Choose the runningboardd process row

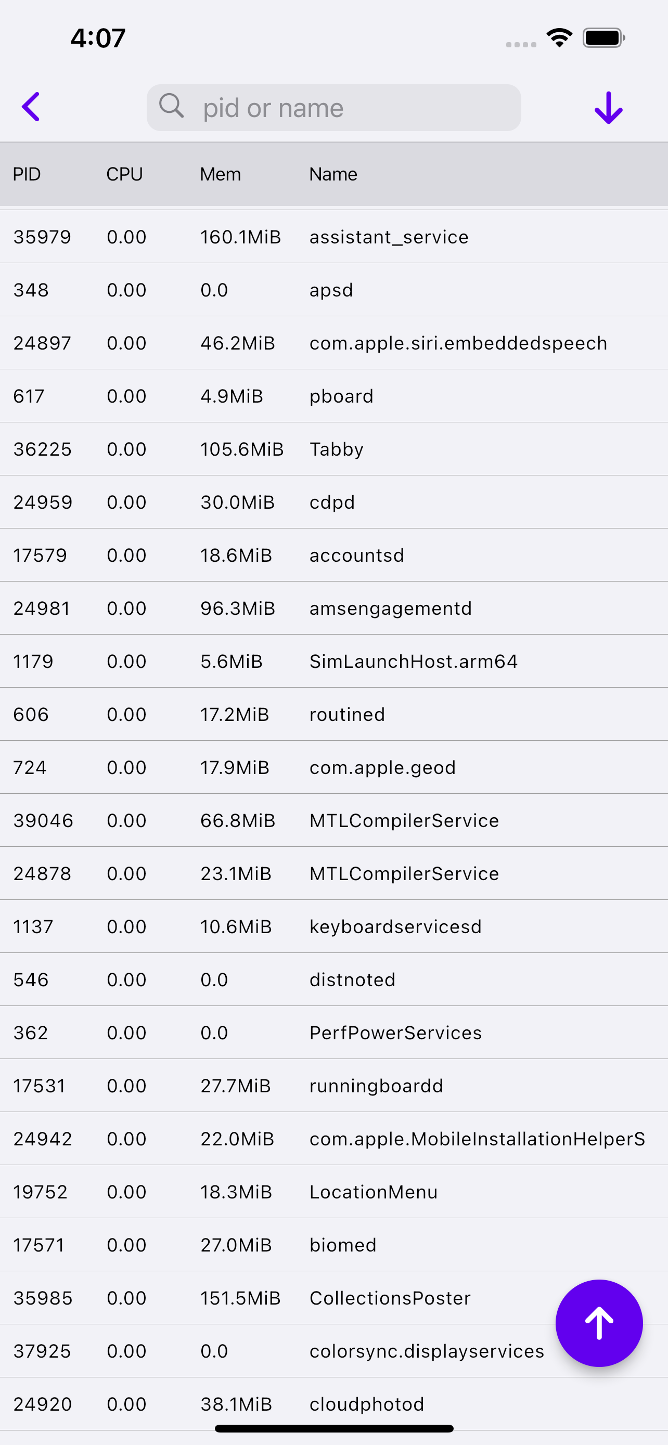click(x=333, y=1086)
